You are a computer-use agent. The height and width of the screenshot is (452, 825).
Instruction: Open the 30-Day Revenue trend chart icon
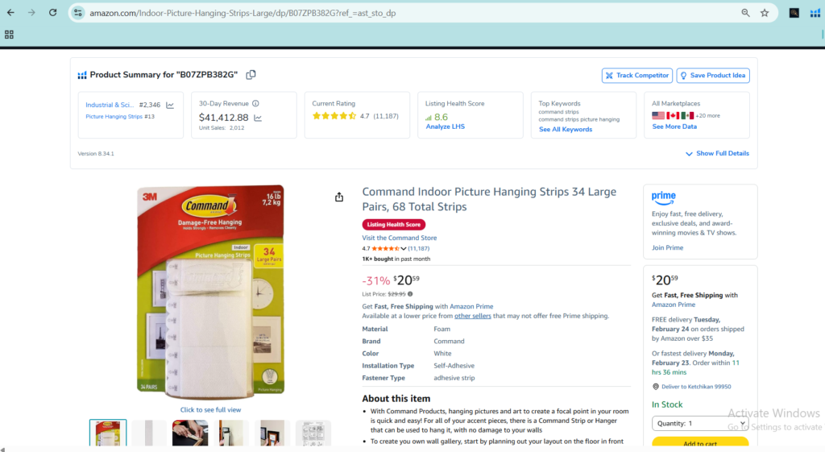[x=258, y=118]
